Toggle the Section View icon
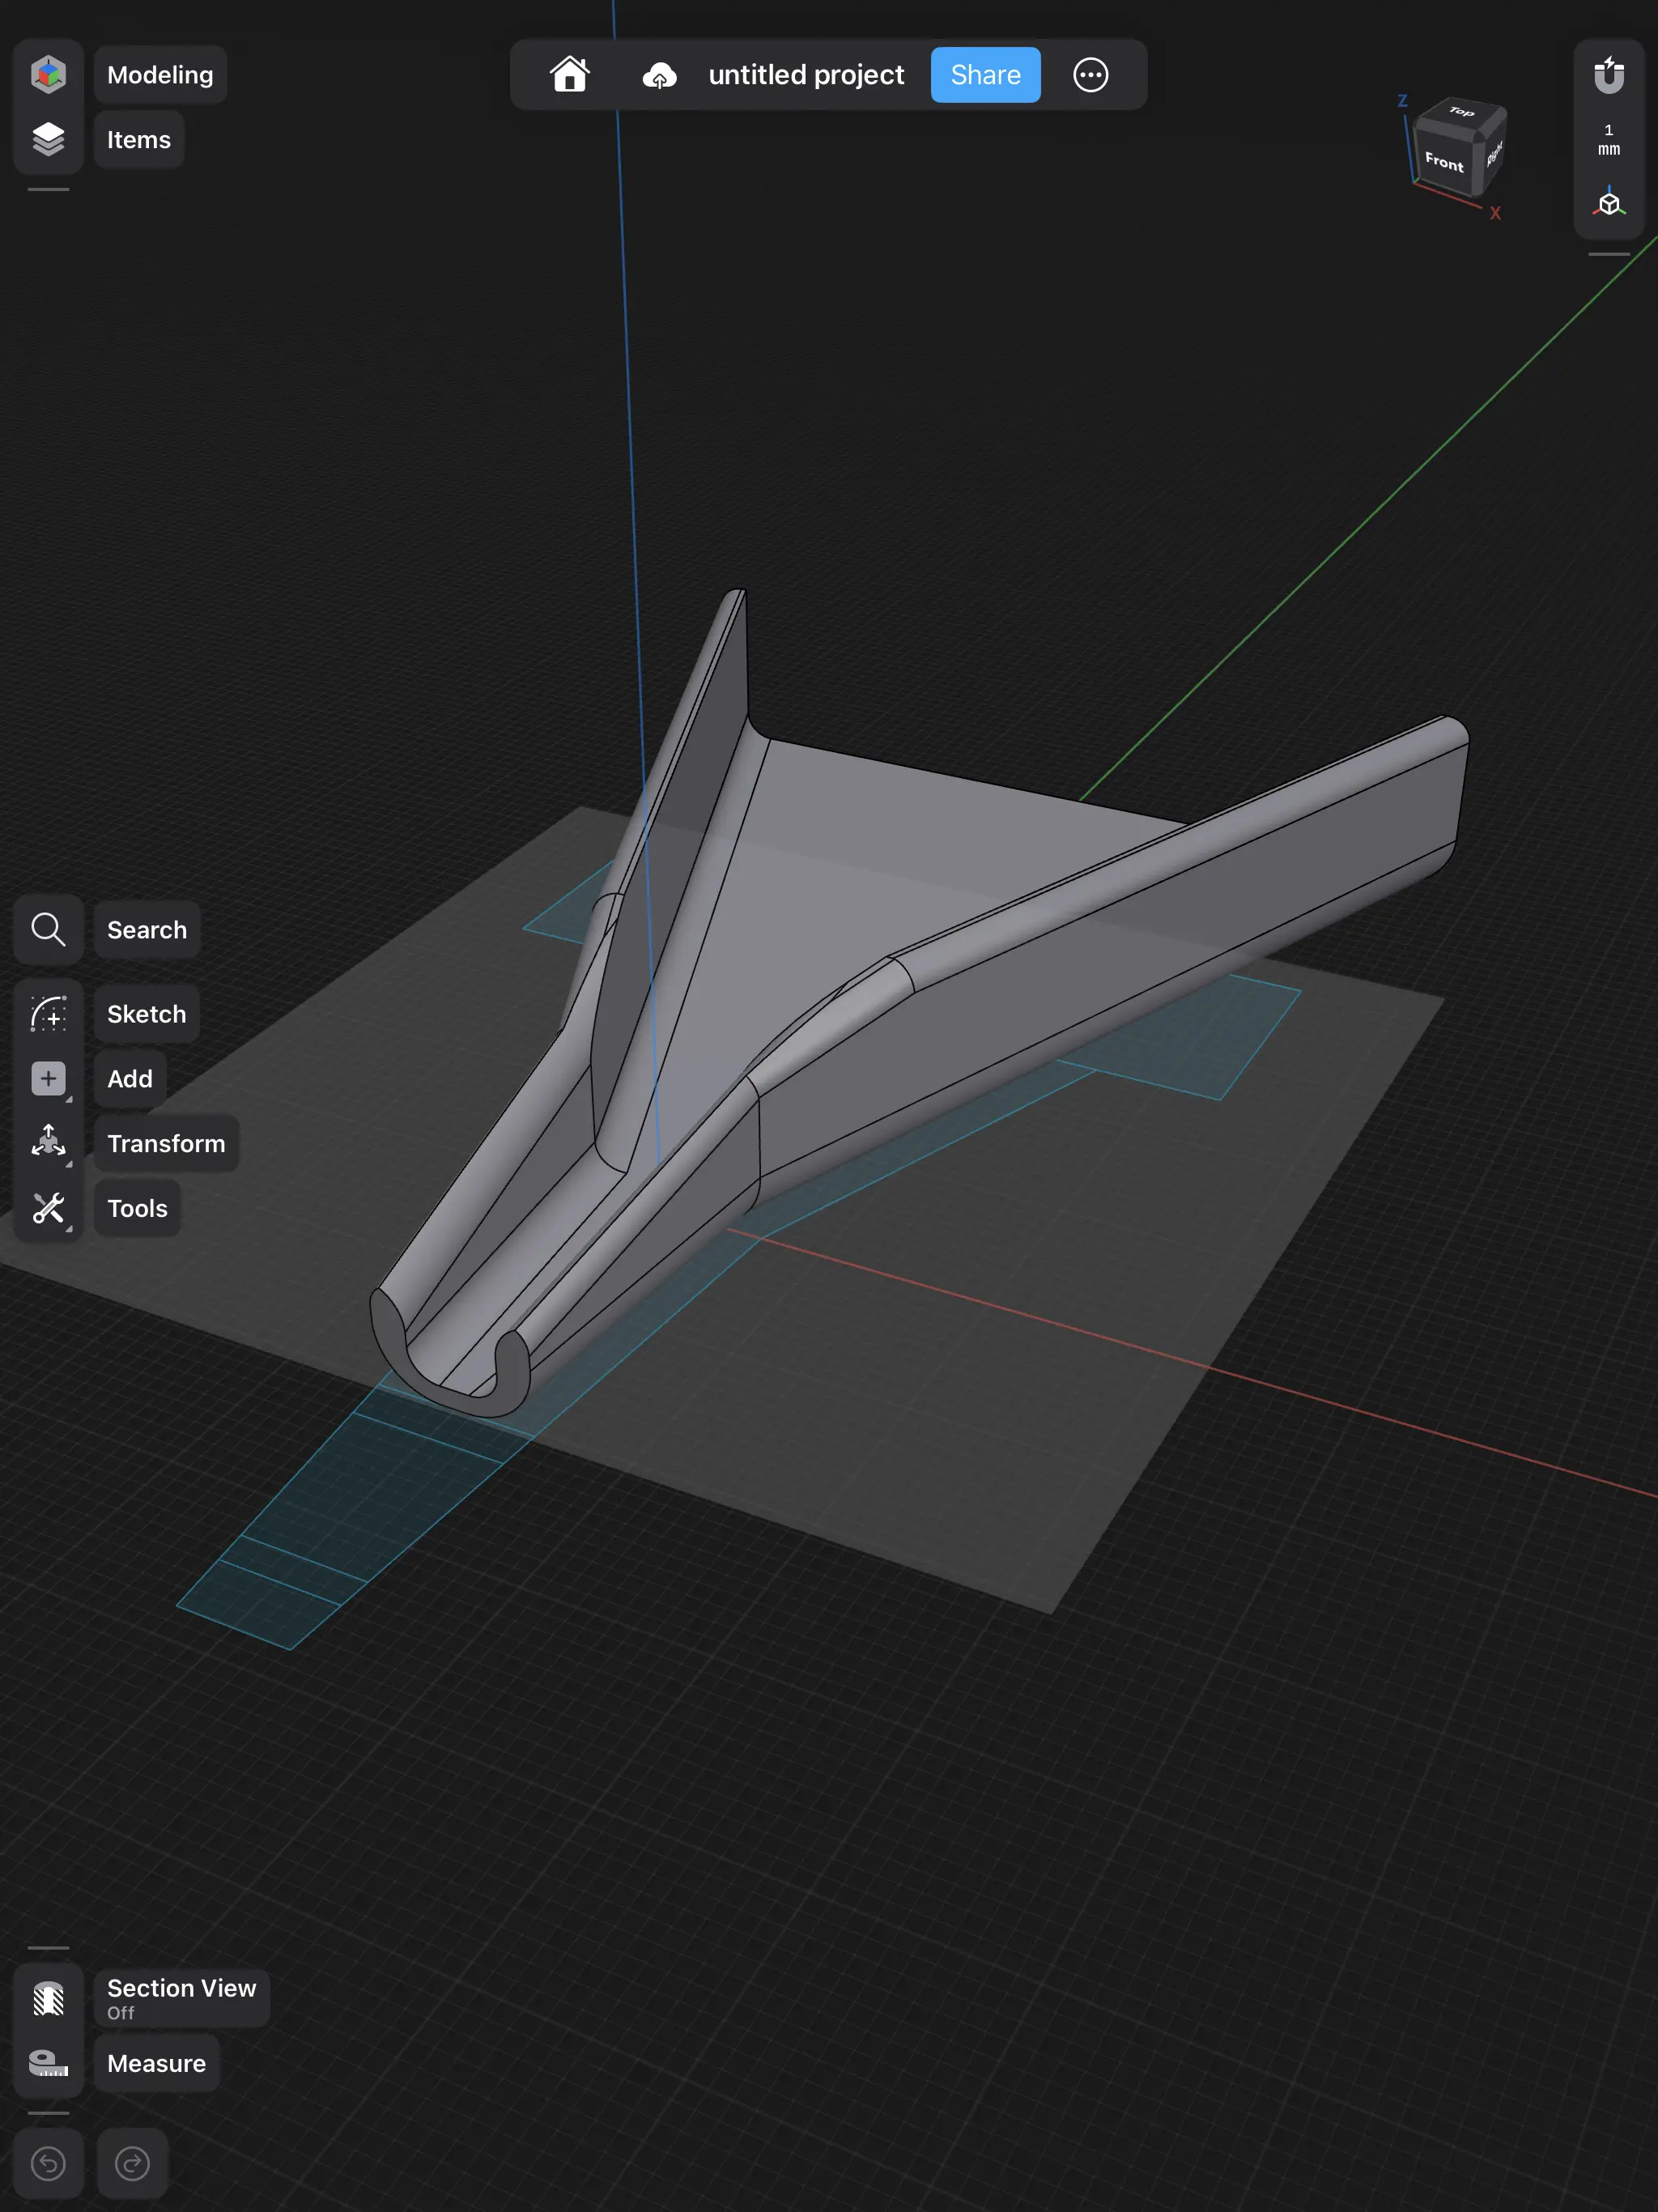This screenshot has height=2212, width=1658. 48,1997
